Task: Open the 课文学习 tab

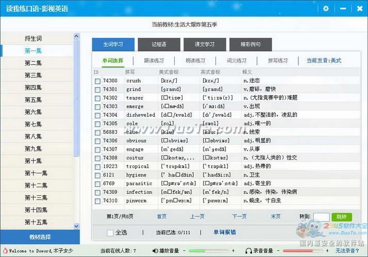Action: point(205,45)
